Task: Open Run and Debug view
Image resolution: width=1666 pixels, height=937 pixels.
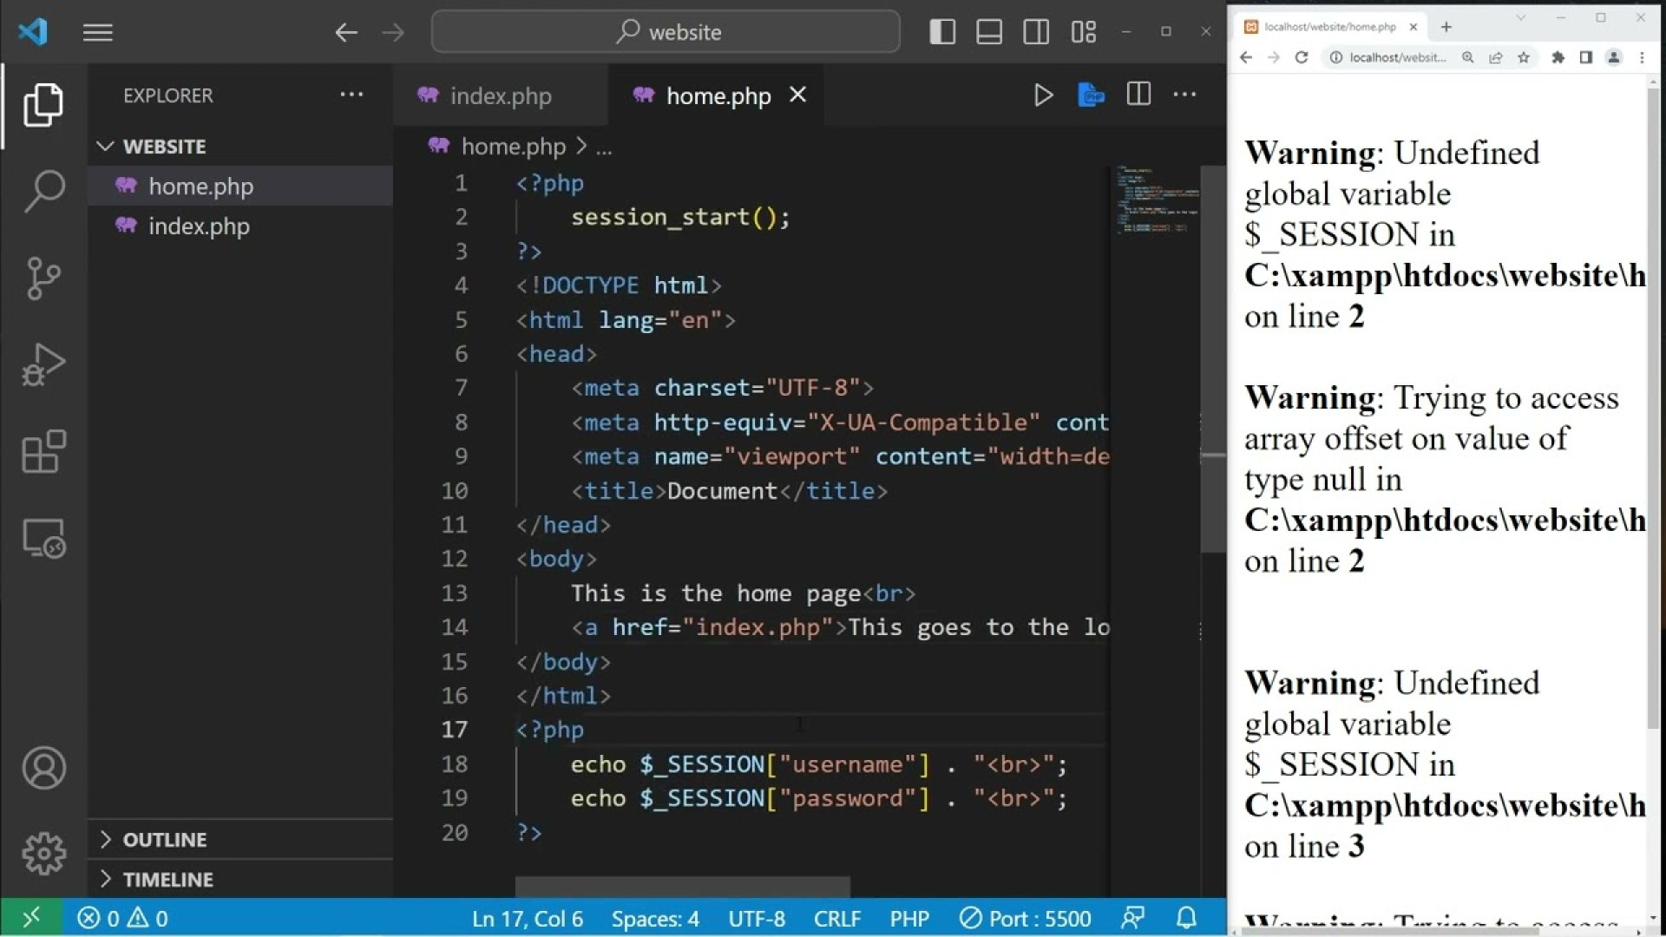Action: tap(43, 364)
